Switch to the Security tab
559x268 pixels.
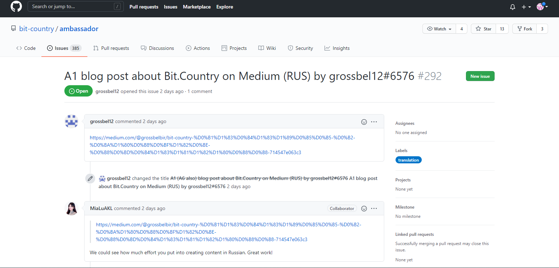tap(300, 48)
